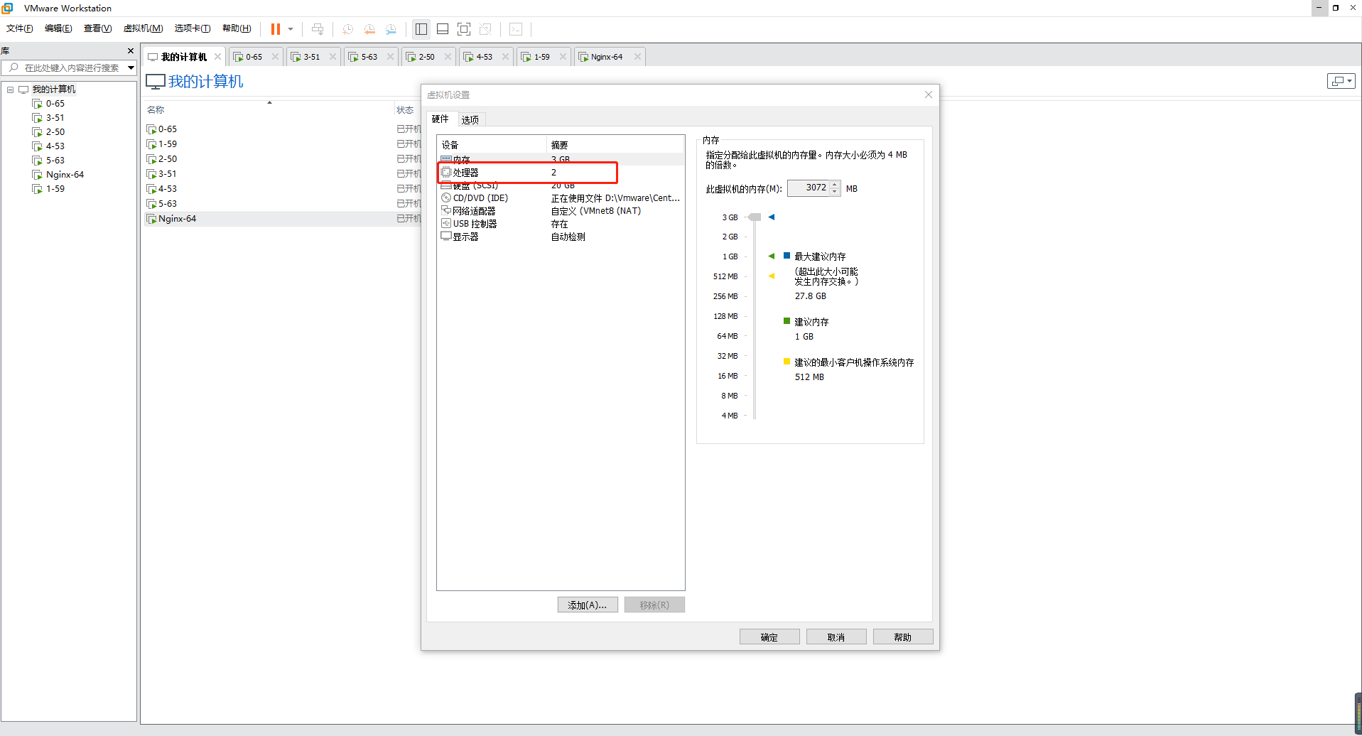Close the 我的计算机 tab
The width and height of the screenshot is (1362, 736).
217,57
